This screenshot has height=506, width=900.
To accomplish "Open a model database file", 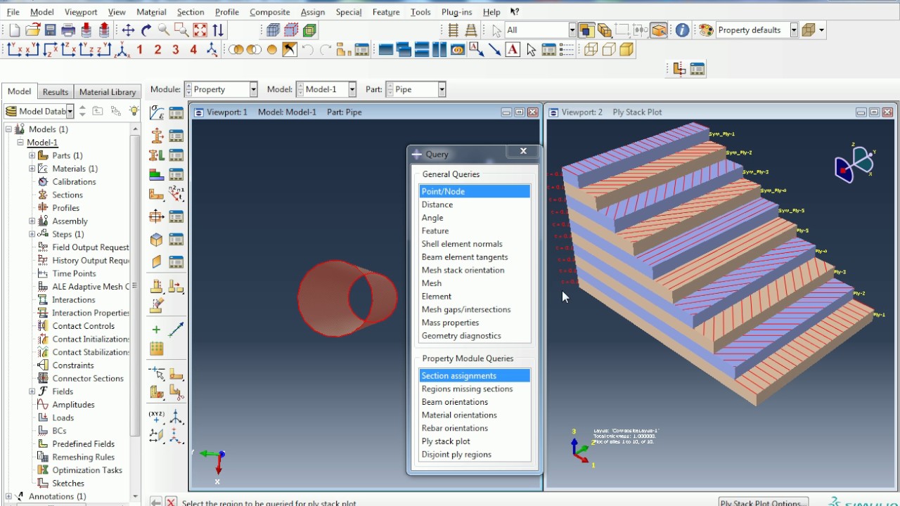I will tap(32, 30).
